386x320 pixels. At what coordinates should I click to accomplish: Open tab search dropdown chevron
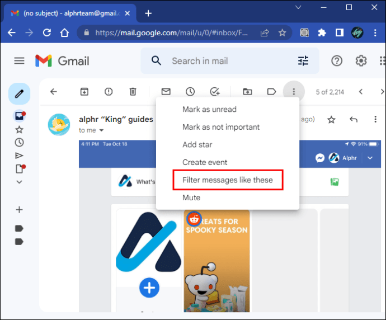[298, 7]
